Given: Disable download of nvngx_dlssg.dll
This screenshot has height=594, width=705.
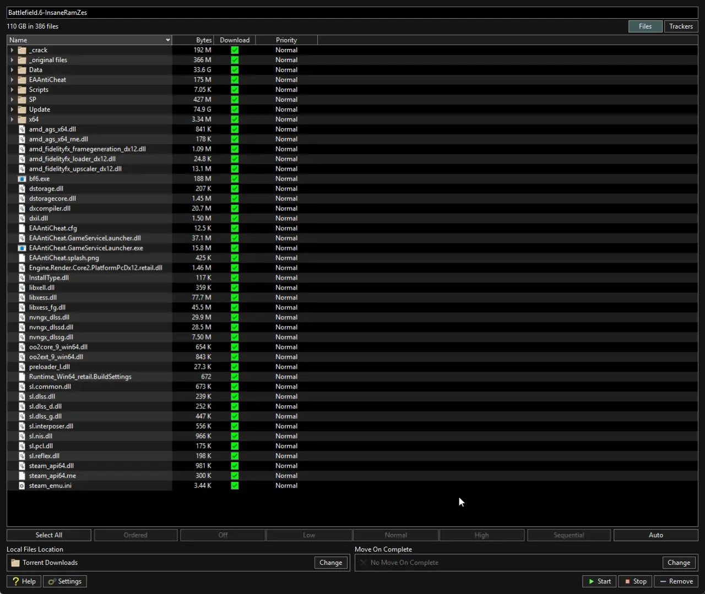Looking at the screenshot, I should (x=235, y=337).
